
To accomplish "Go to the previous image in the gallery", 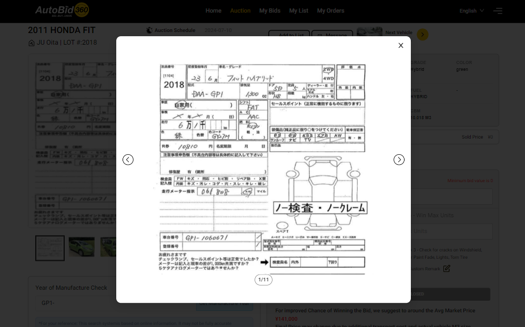I will (128, 160).
